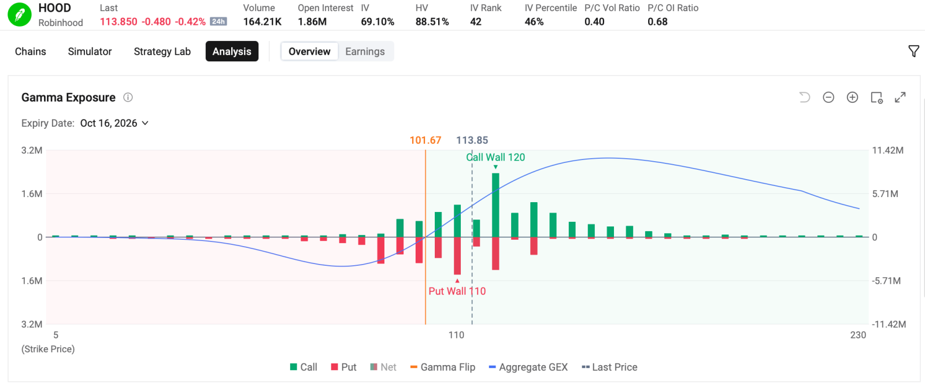Click the Open Interest value 1.86M

(x=312, y=21)
